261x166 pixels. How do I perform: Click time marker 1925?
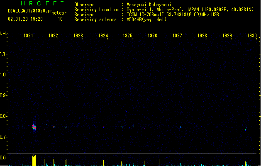[127, 36]
